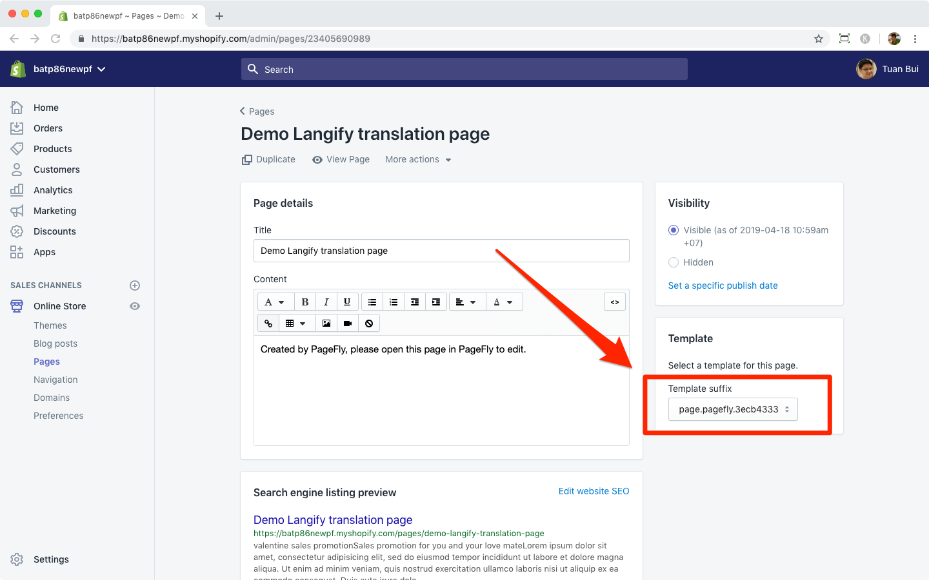Click the Italic formatting button
Viewport: 929px width, 580px height.
coord(326,302)
